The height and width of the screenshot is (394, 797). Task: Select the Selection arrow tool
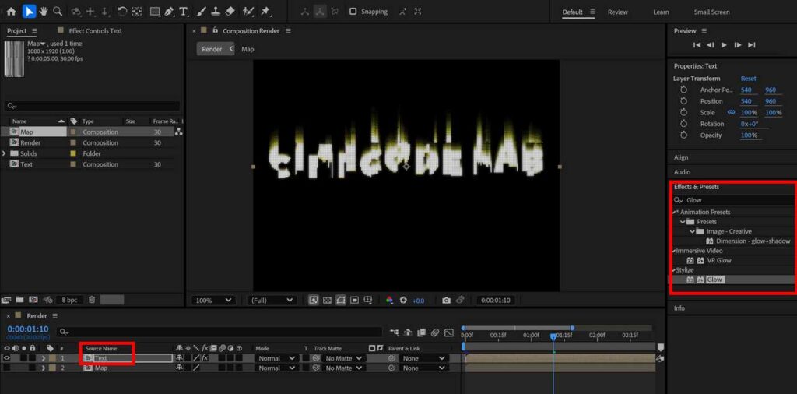(x=29, y=11)
